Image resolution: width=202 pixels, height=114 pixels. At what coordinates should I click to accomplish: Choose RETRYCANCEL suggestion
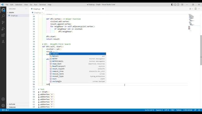click(x=78, y=61)
